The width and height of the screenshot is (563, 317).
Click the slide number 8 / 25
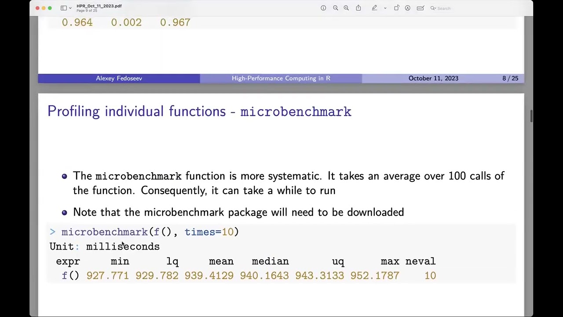click(x=510, y=78)
